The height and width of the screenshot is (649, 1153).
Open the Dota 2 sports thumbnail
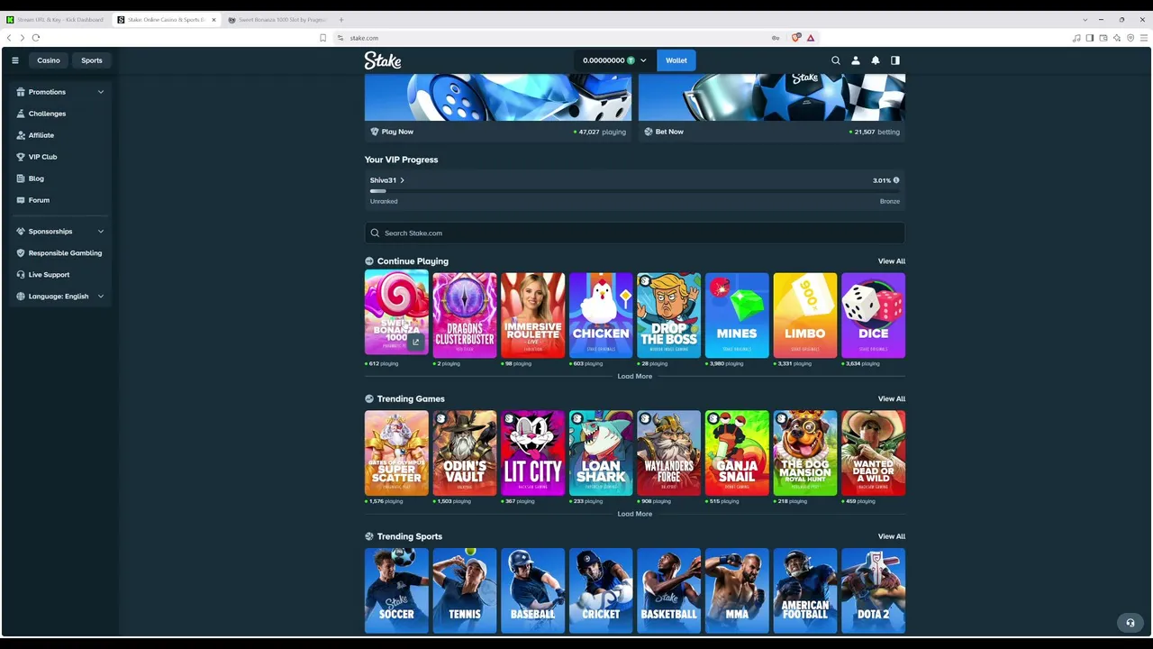pyautogui.click(x=873, y=590)
